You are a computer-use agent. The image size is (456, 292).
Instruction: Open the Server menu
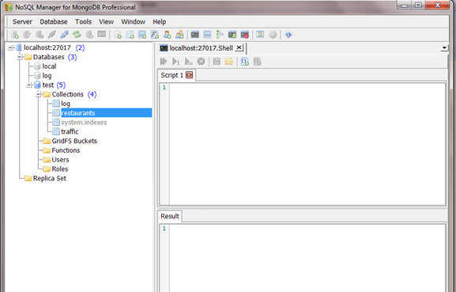pyautogui.click(x=22, y=22)
